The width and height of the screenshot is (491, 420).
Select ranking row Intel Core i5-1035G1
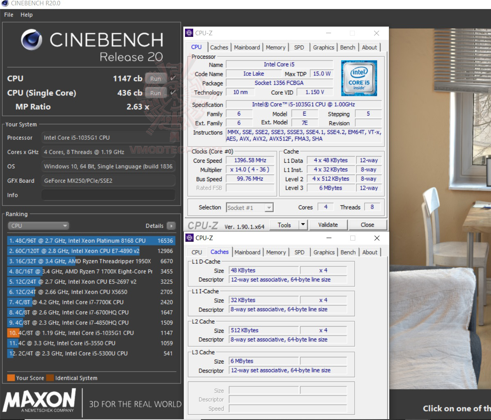(x=91, y=333)
